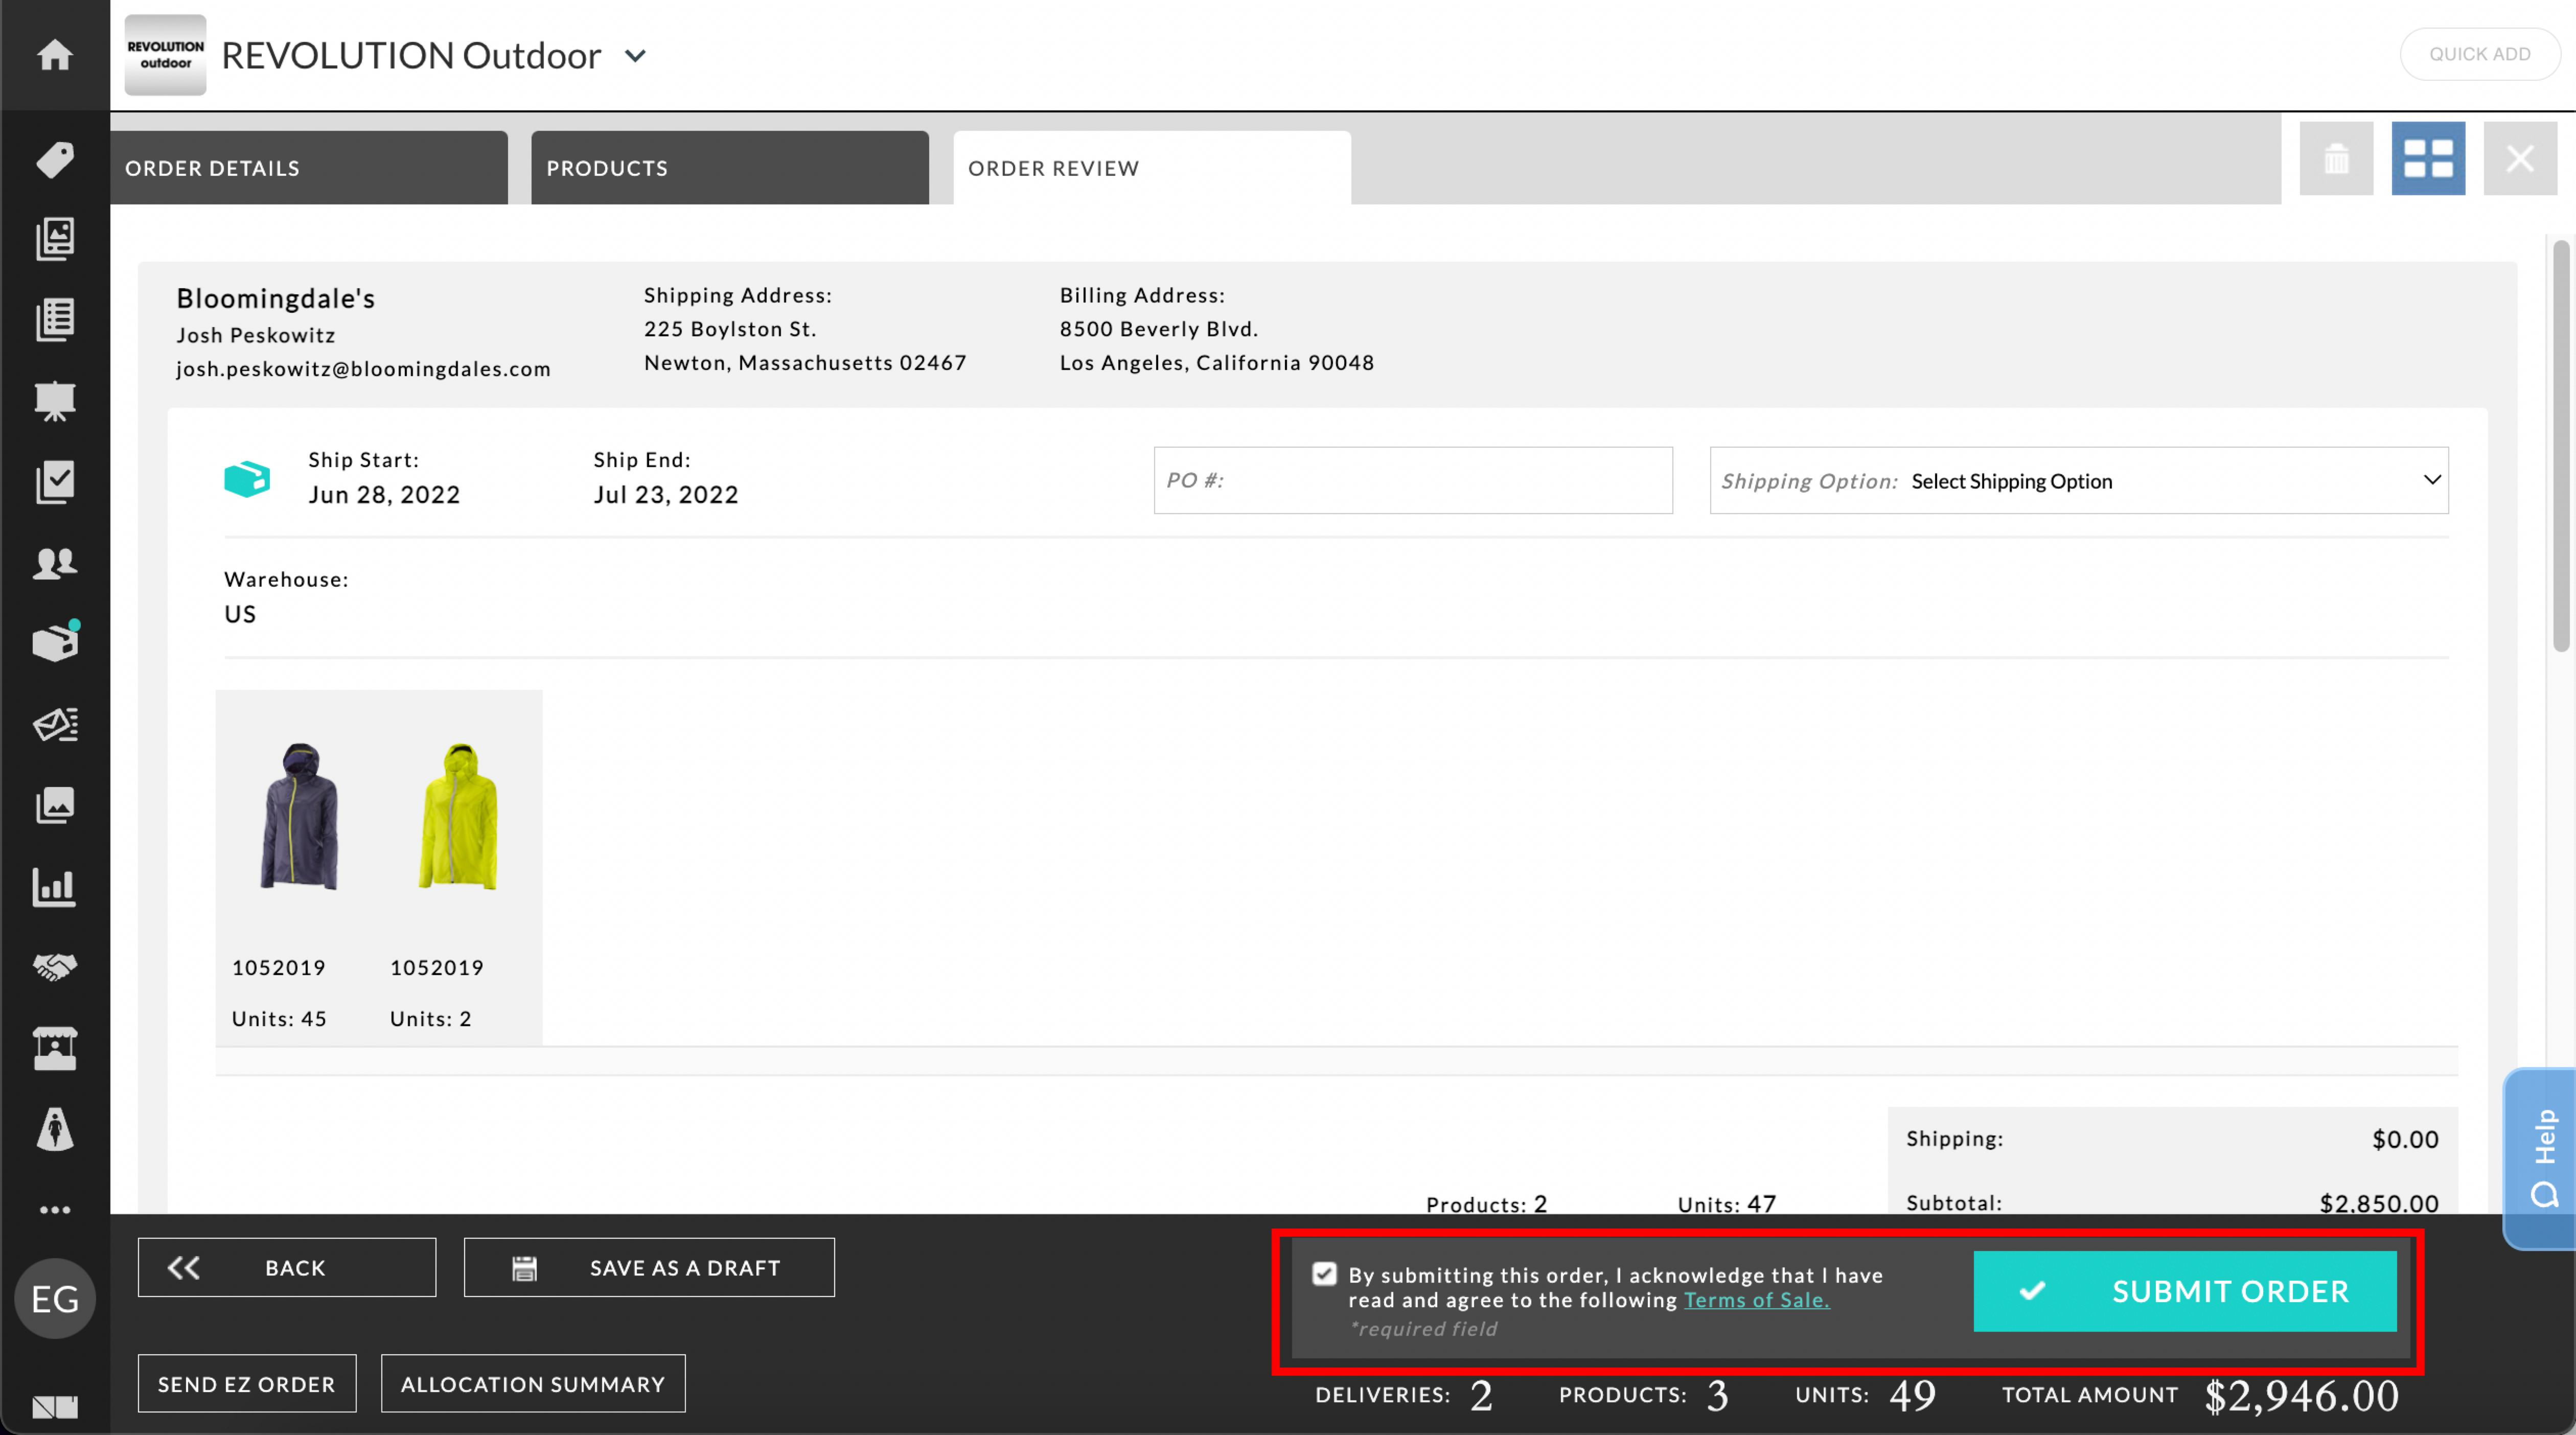The image size is (2576, 1435).
Task: Click the yellow jacket thumbnail
Action: point(458,816)
